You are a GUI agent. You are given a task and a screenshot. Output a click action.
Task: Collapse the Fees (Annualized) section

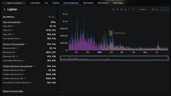[x=22, y=22]
